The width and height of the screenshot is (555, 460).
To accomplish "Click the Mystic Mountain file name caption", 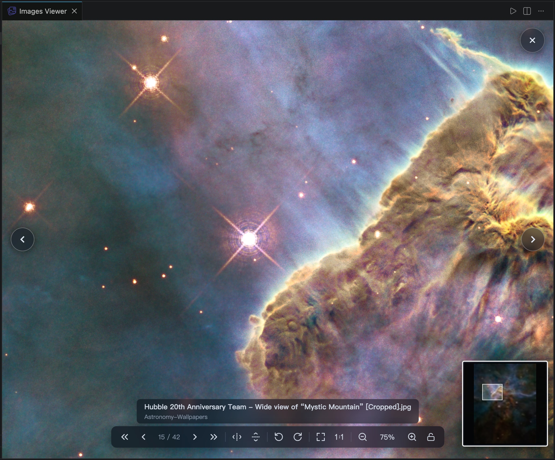I will [x=278, y=407].
